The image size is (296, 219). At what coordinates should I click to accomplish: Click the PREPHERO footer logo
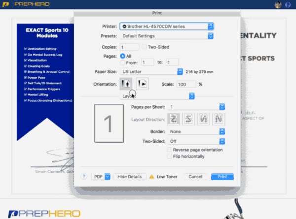point(44,214)
